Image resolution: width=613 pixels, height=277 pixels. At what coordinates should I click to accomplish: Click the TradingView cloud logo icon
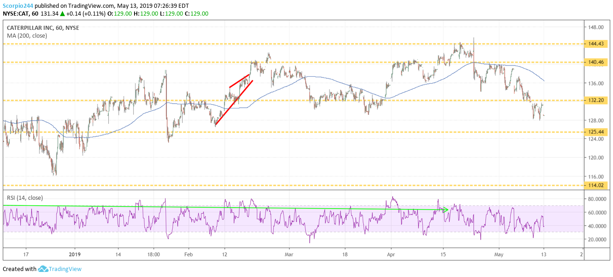click(x=43, y=269)
